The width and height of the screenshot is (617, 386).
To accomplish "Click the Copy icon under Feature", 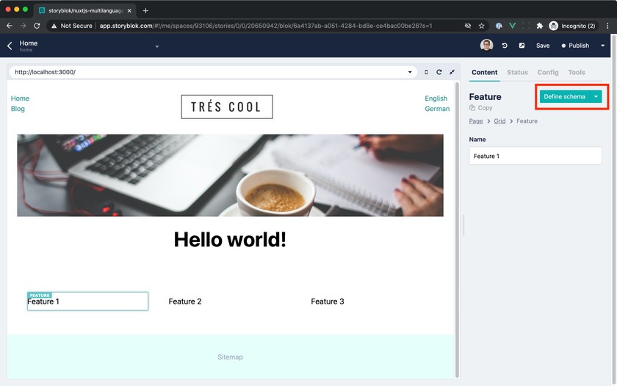I will coord(472,108).
